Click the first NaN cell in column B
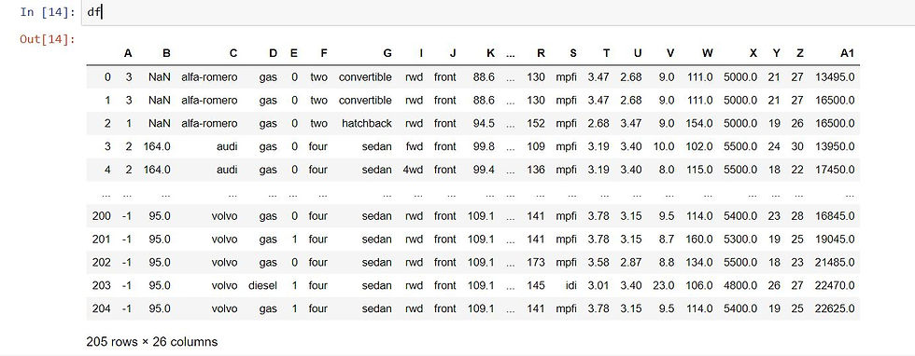 pyautogui.click(x=160, y=77)
